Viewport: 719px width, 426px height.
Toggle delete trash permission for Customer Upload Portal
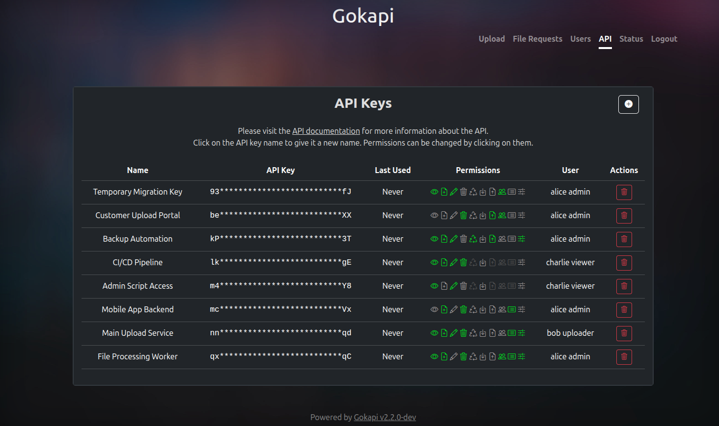tap(463, 215)
